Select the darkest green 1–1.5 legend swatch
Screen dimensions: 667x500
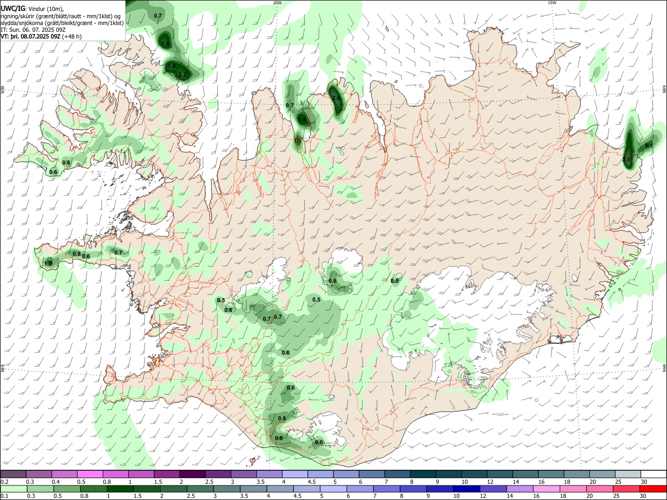[x=120, y=489]
